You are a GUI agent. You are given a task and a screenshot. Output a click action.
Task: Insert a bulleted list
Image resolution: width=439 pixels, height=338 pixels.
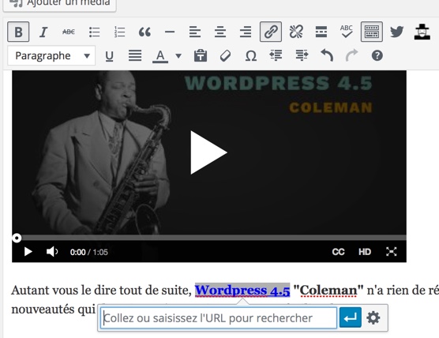(94, 32)
